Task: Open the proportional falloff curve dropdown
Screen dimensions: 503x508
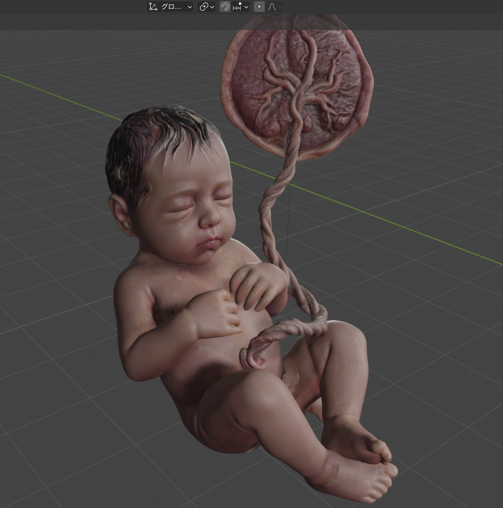Action: coord(275,7)
